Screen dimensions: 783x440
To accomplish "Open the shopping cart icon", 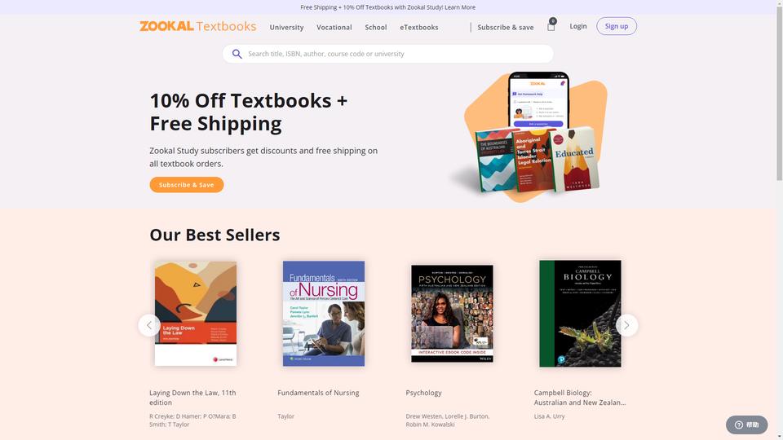I will click(551, 27).
